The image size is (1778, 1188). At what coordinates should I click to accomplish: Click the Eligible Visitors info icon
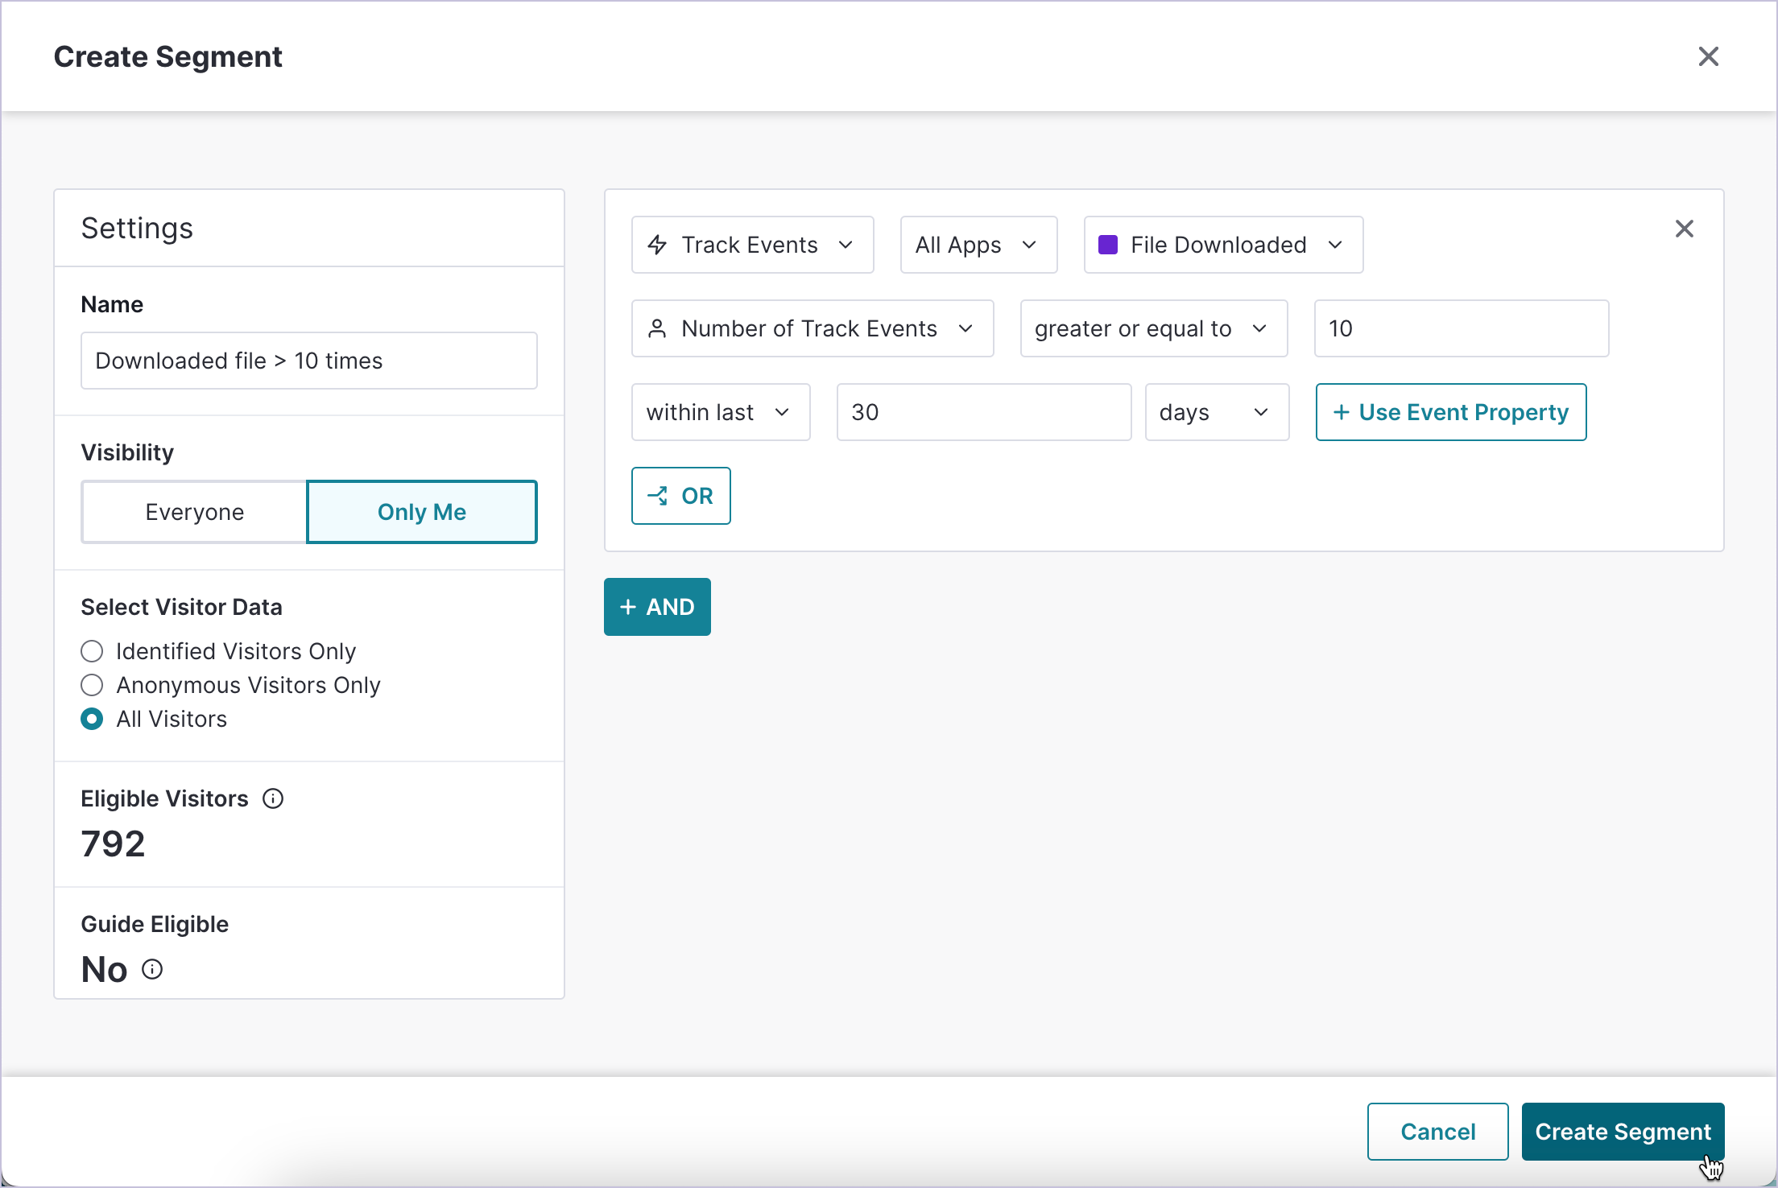(x=273, y=798)
